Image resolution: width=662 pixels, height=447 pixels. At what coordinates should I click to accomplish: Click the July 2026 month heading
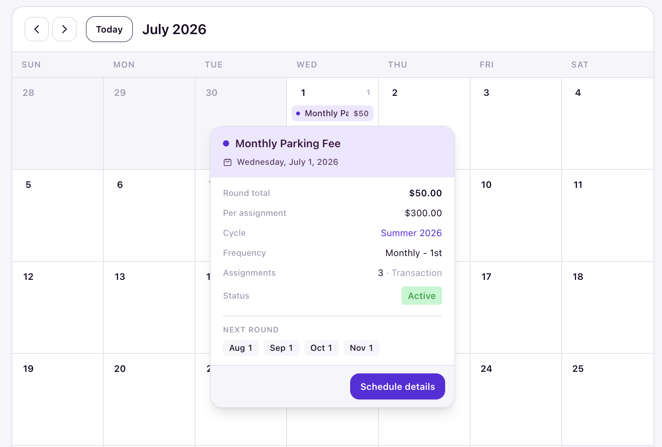[174, 29]
